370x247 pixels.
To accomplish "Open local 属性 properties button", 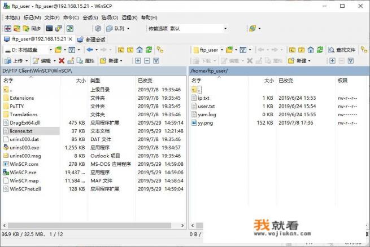I will (86, 61).
